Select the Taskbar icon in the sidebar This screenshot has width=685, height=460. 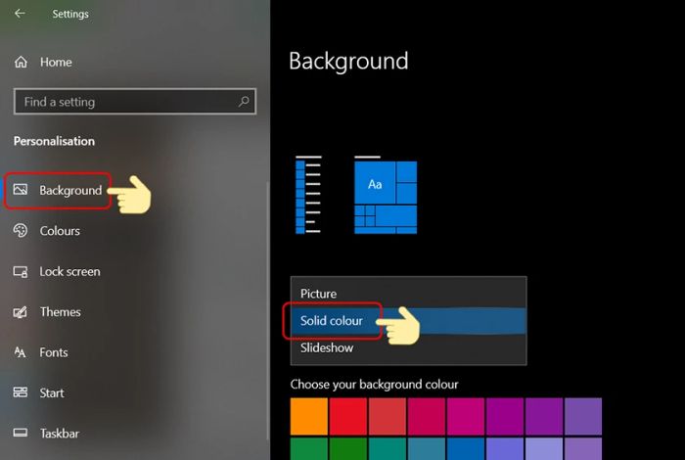point(21,433)
